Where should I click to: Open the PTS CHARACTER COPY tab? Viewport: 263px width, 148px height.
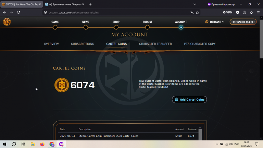click(200, 44)
